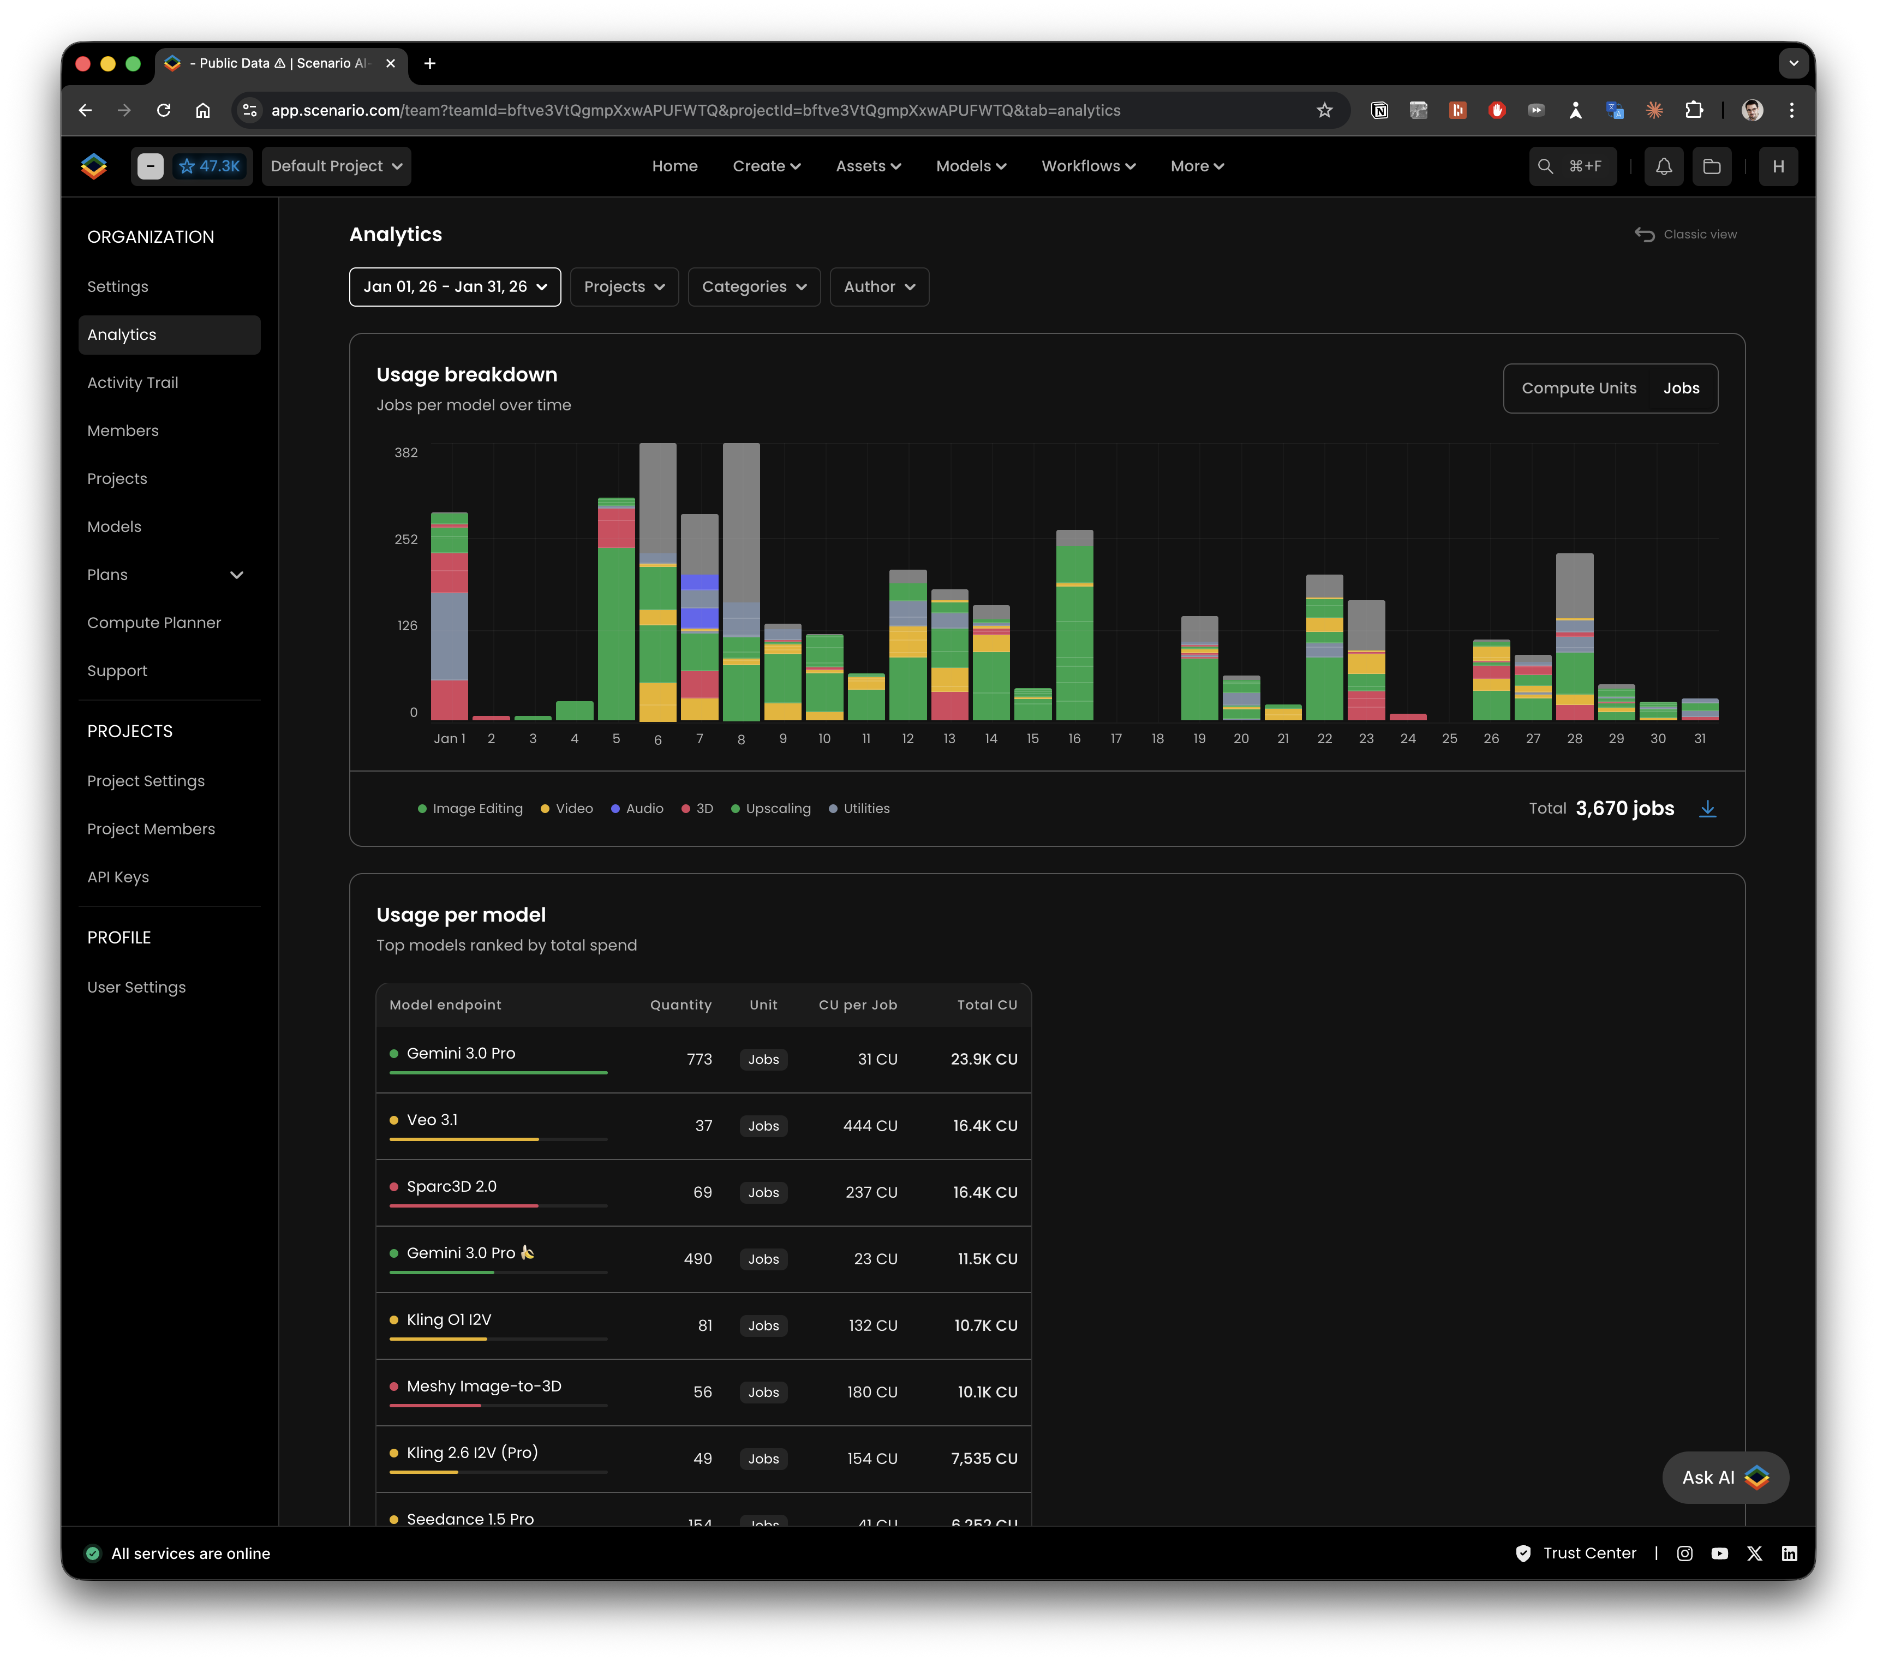
Task: Open the folder icon in top bar
Action: (x=1712, y=166)
